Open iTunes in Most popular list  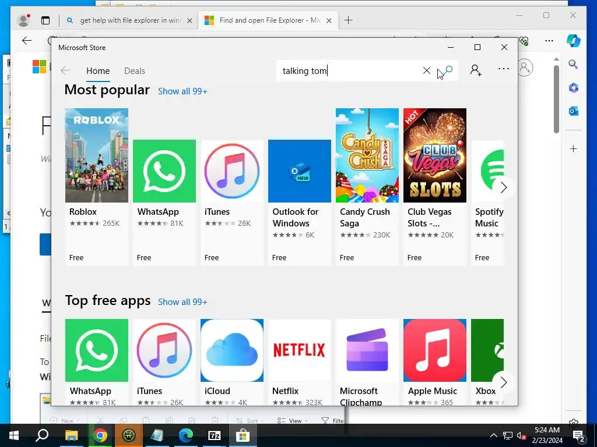click(x=232, y=202)
